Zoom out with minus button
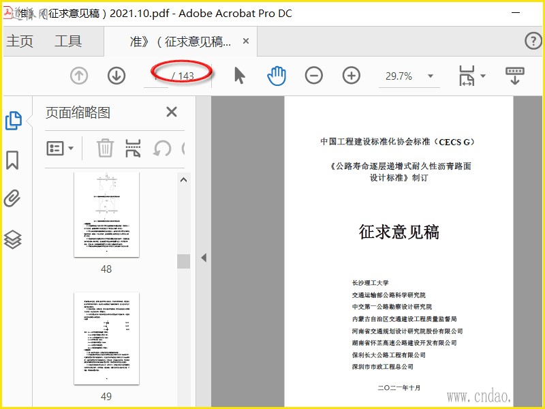This screenshot has height=409, width=545. (x=314, y=76)
